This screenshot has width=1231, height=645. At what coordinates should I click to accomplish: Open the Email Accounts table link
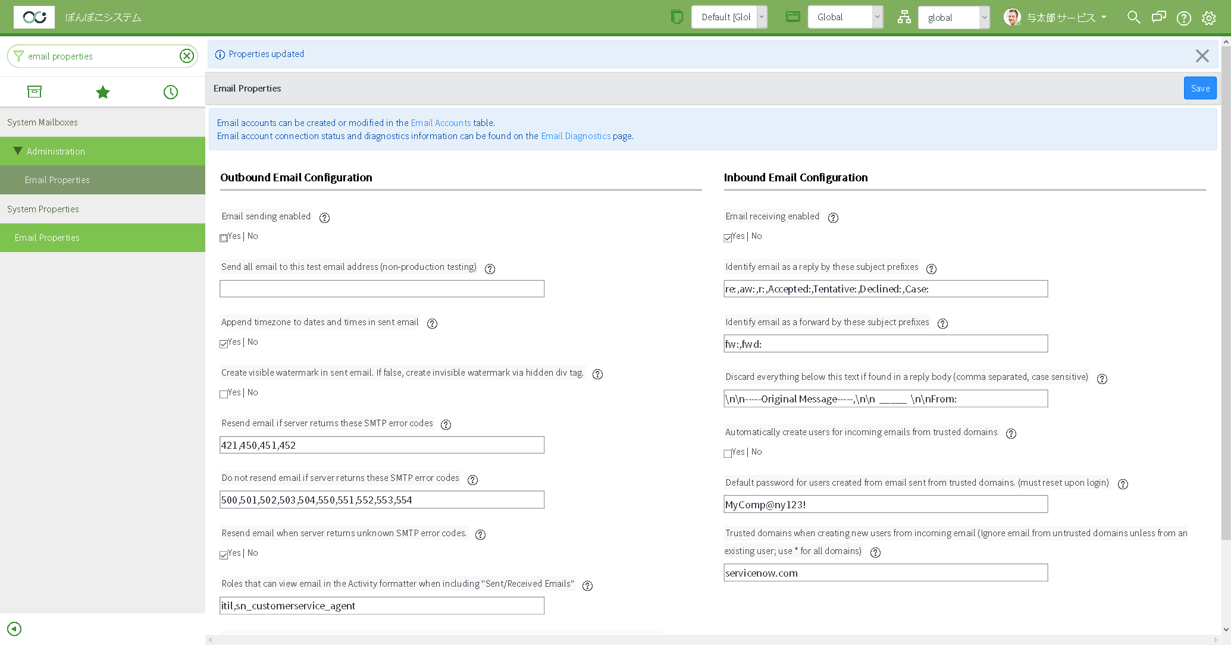click(x=441, y=122)
